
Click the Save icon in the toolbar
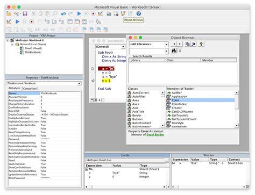[x=25, y=13]
